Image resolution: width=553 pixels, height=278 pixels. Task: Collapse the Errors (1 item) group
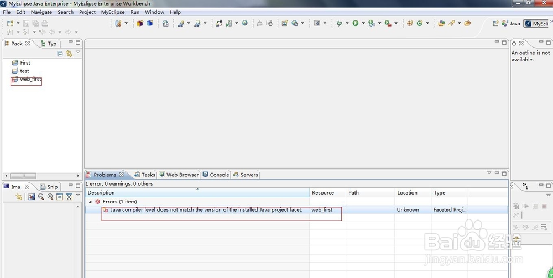(90, 202)
